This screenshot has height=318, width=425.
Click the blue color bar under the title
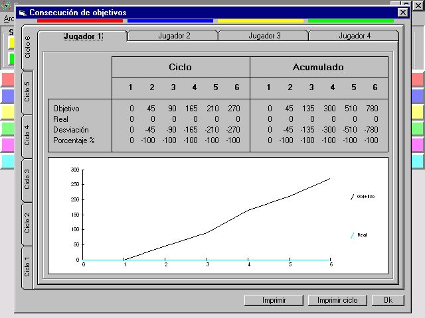click(170, 21)
